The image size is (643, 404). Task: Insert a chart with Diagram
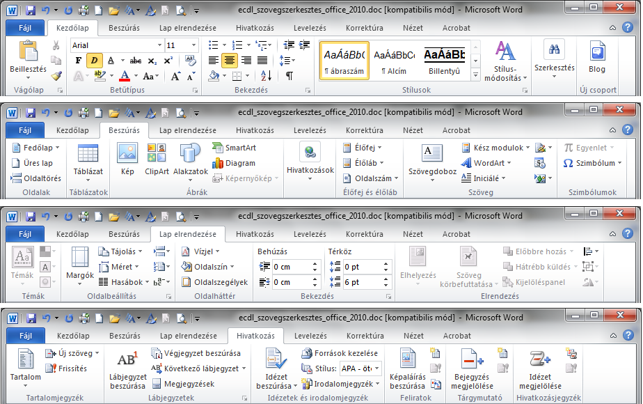tap(217, 163)
